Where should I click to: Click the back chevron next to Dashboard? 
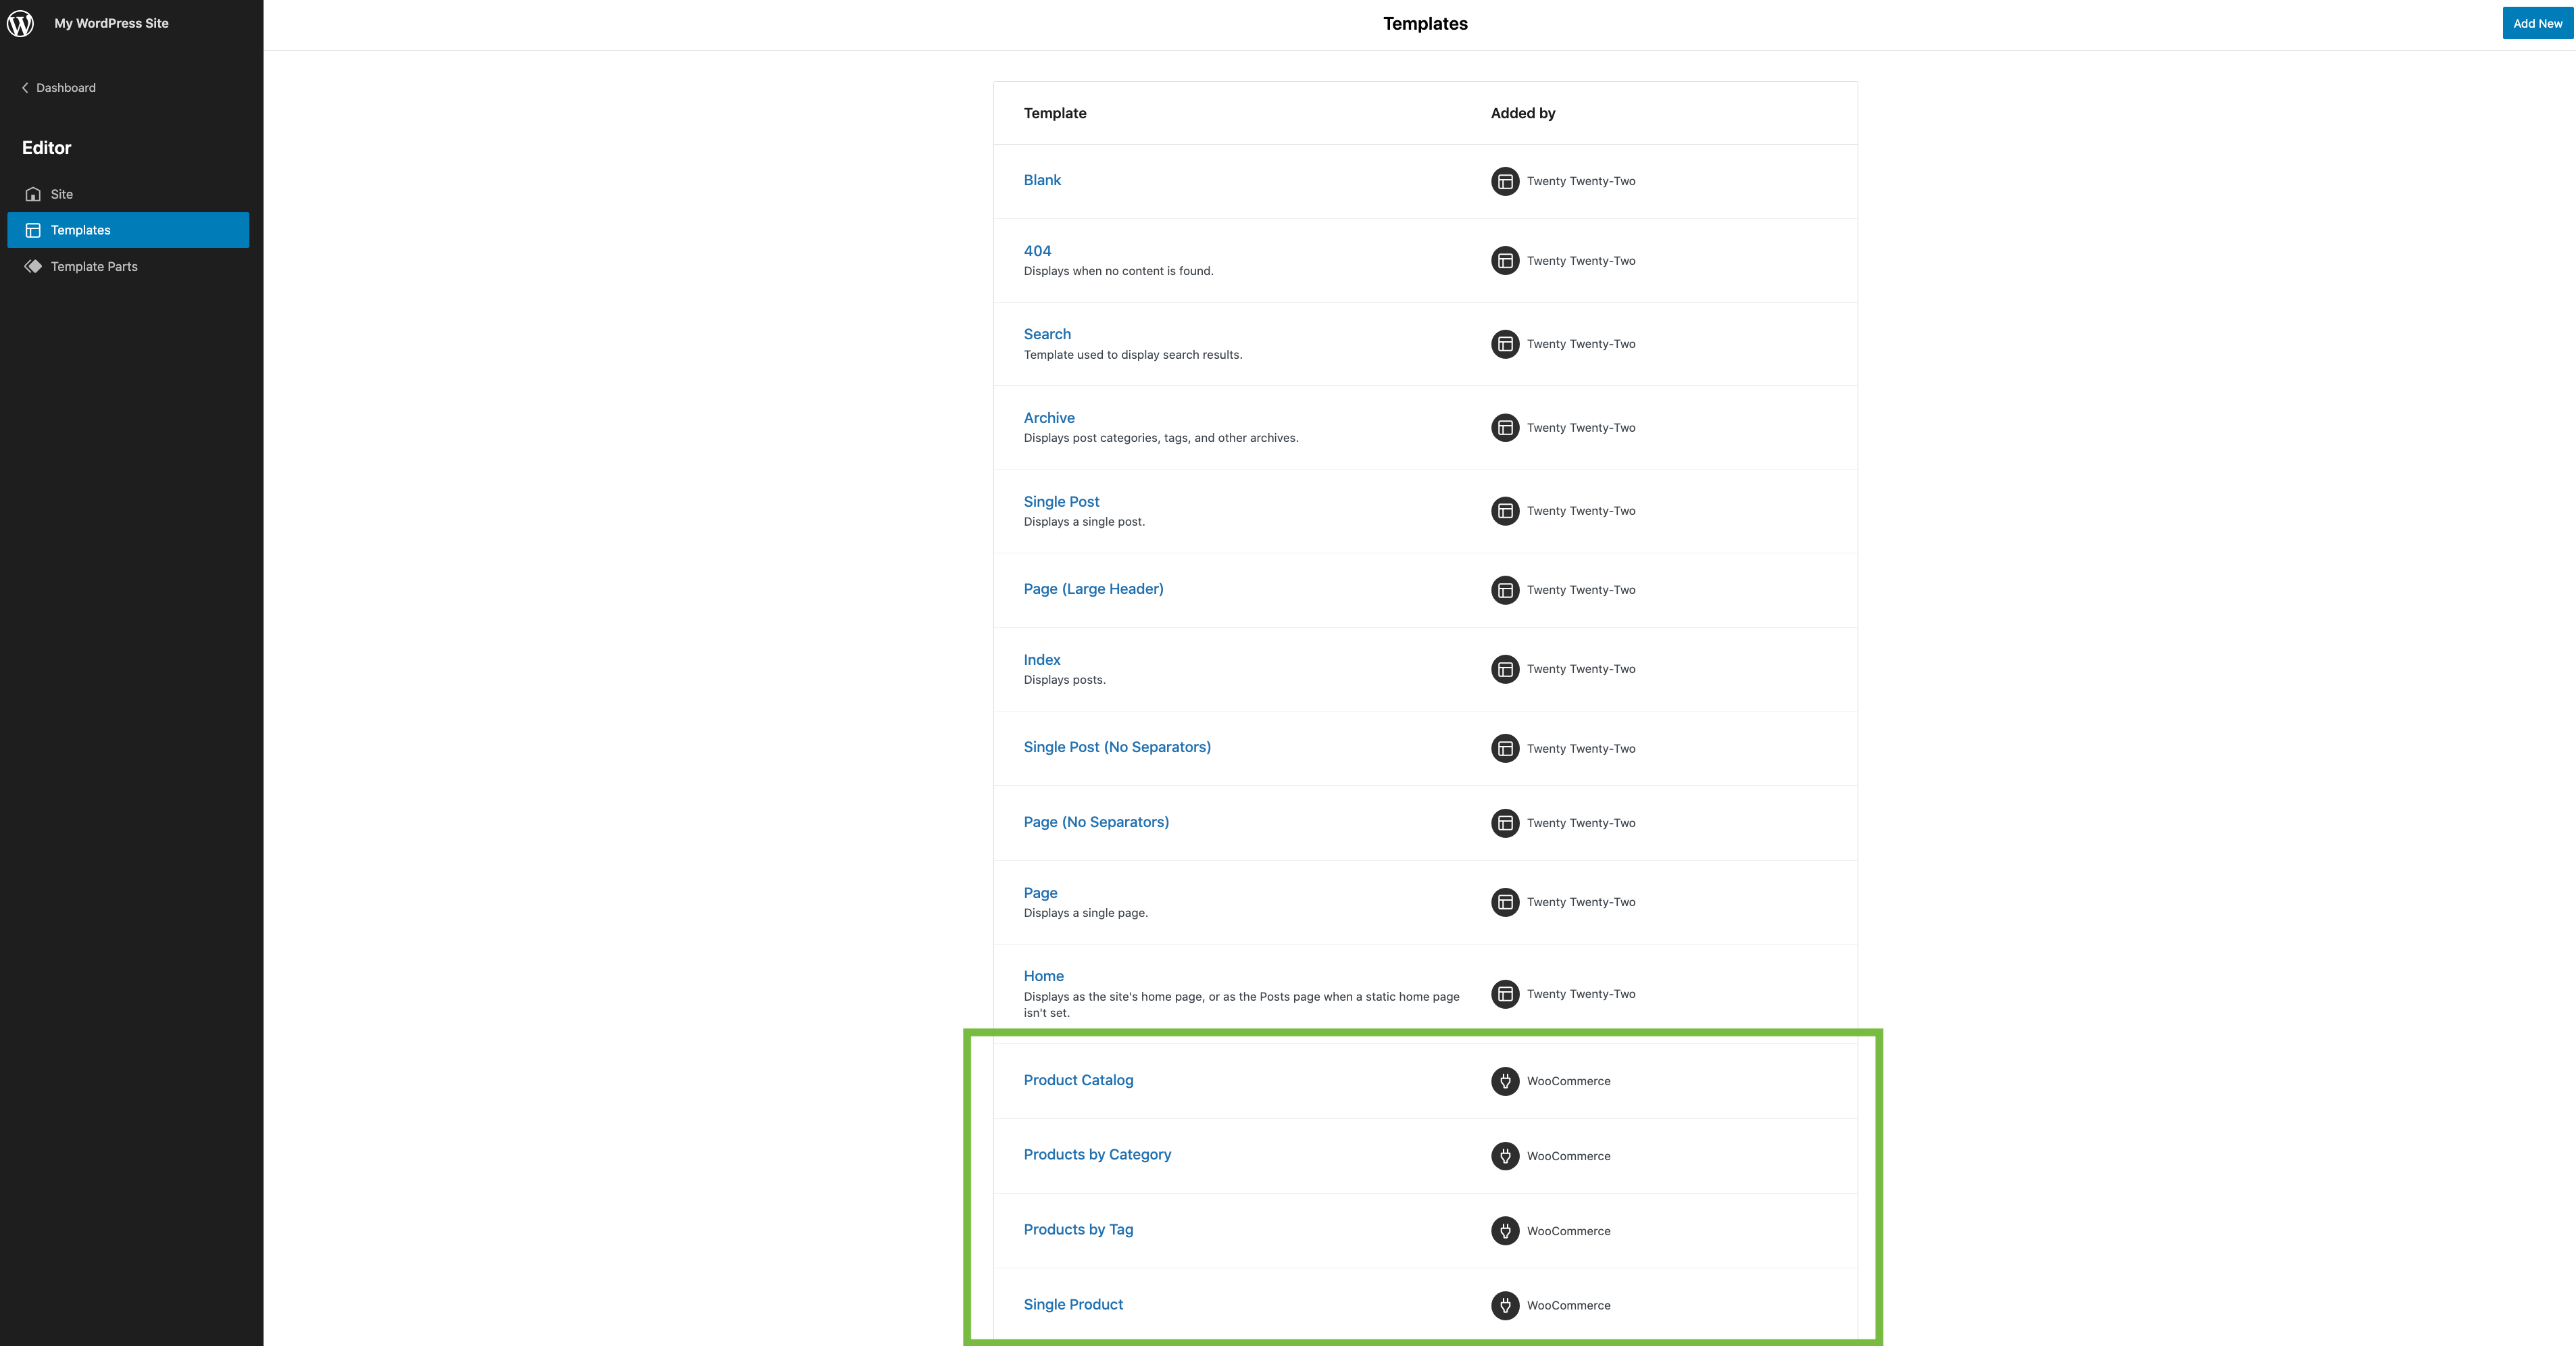(x=25, y=88)
